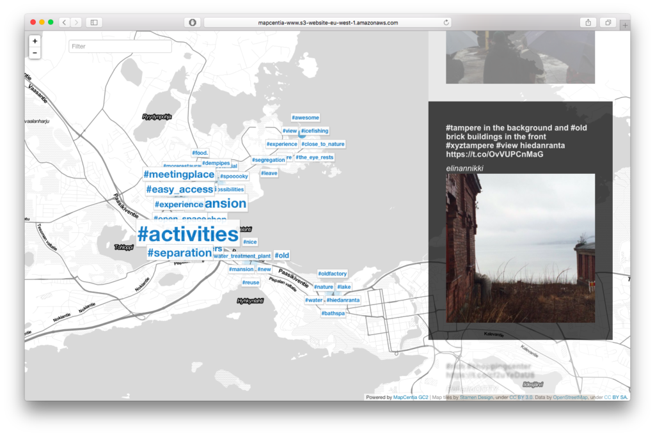
Task: Select the #experience tag below #easy_access
Action: (179, 204)
